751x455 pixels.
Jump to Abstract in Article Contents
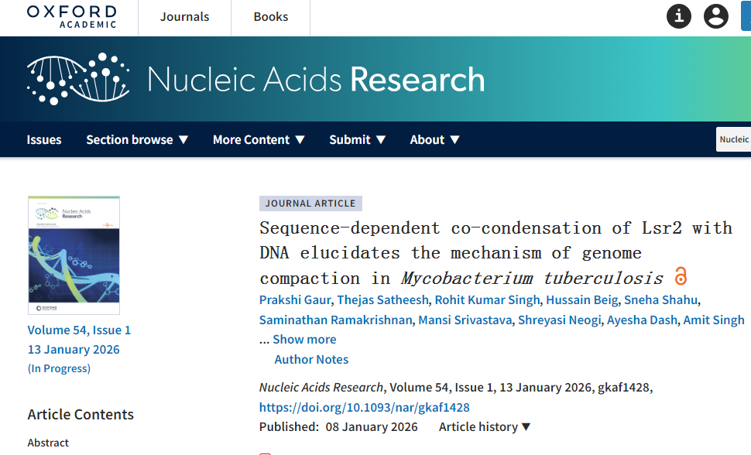click(48, 443)
